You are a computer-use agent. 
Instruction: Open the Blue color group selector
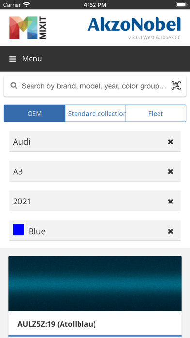tap(95, 231)
